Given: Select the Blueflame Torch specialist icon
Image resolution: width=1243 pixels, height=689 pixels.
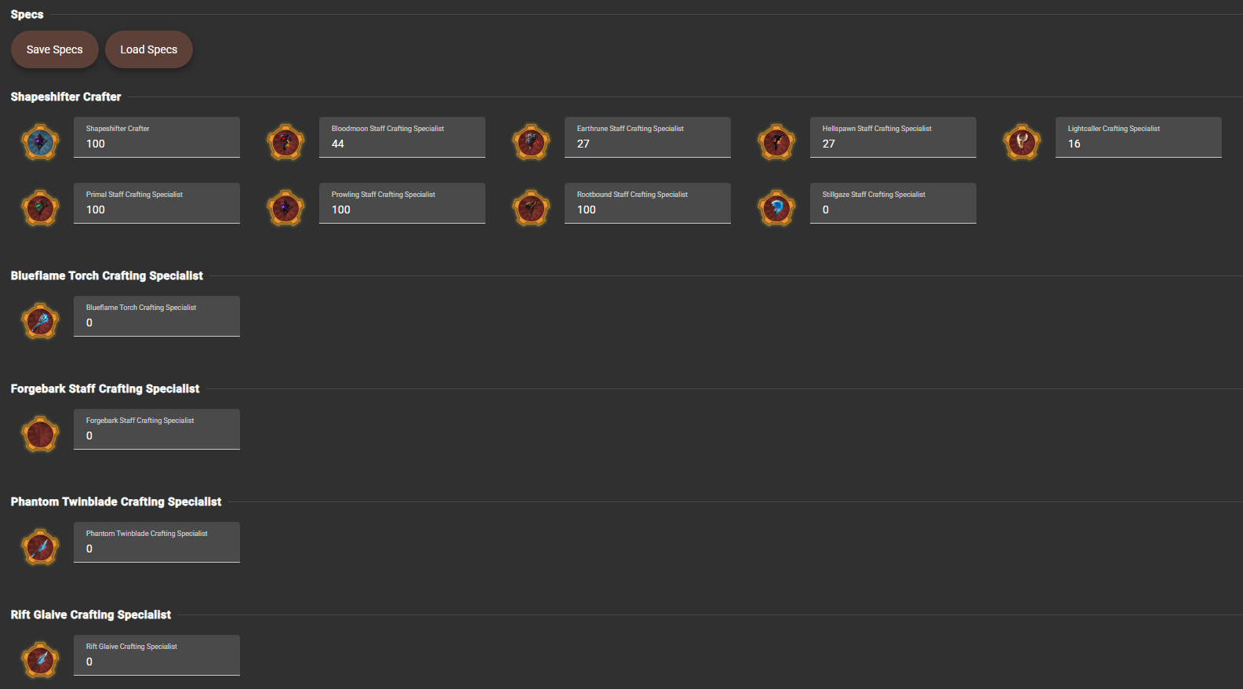Looking at the screenshot, I should pos(40,321).
